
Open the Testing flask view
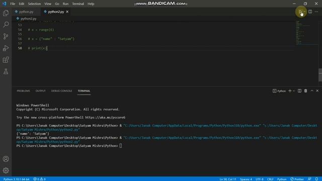coord(6,71)
